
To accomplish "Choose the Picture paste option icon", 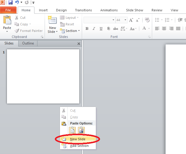I will (81, 130).
